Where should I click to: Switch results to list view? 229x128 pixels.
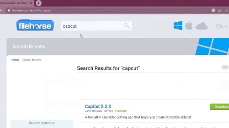(x=225, y=67)
